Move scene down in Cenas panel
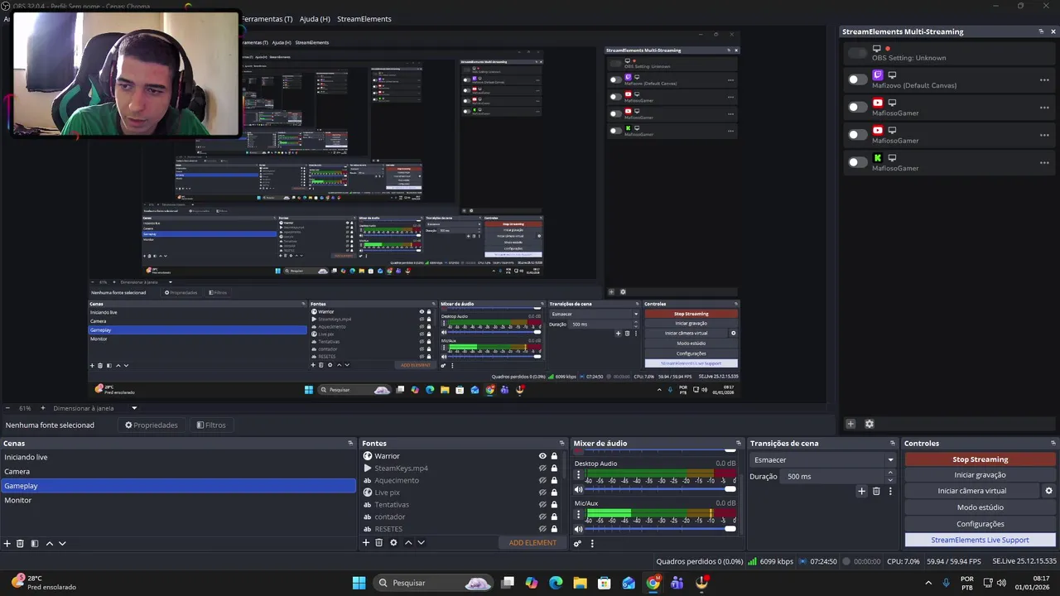The image size is (1060, 596). pyautogui.click(x=62, y=543)
